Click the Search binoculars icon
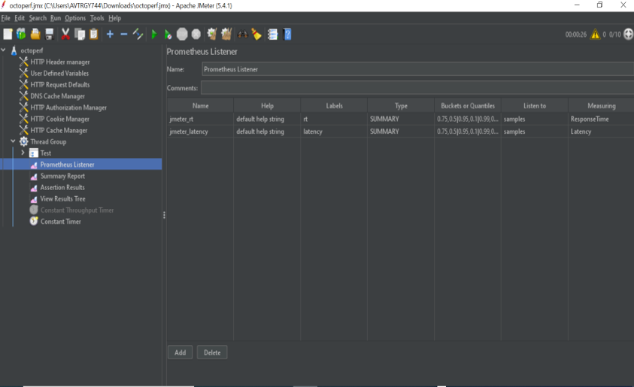 (x=243, y=35)
